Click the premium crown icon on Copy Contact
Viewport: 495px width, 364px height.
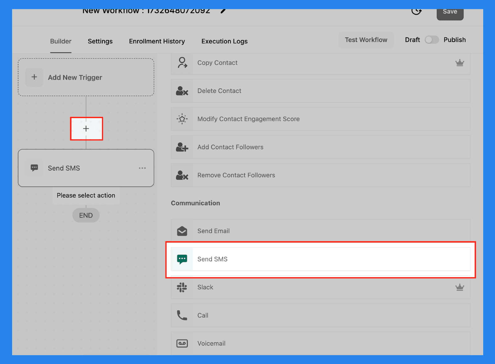coord(460,63)
